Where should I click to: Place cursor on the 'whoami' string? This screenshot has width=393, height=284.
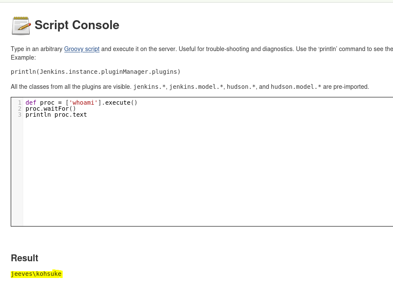[83, 103]
